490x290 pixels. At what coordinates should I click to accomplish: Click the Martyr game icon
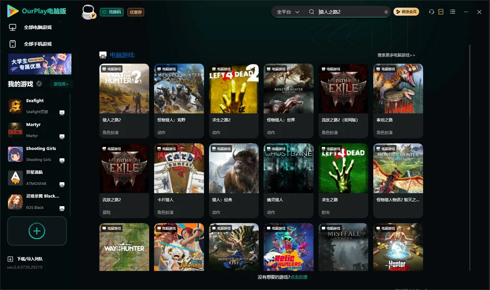click(15, 130)
